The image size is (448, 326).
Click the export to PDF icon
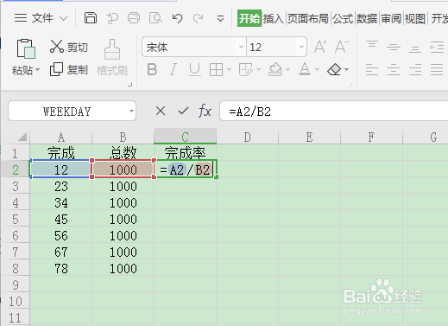[112, 18]
